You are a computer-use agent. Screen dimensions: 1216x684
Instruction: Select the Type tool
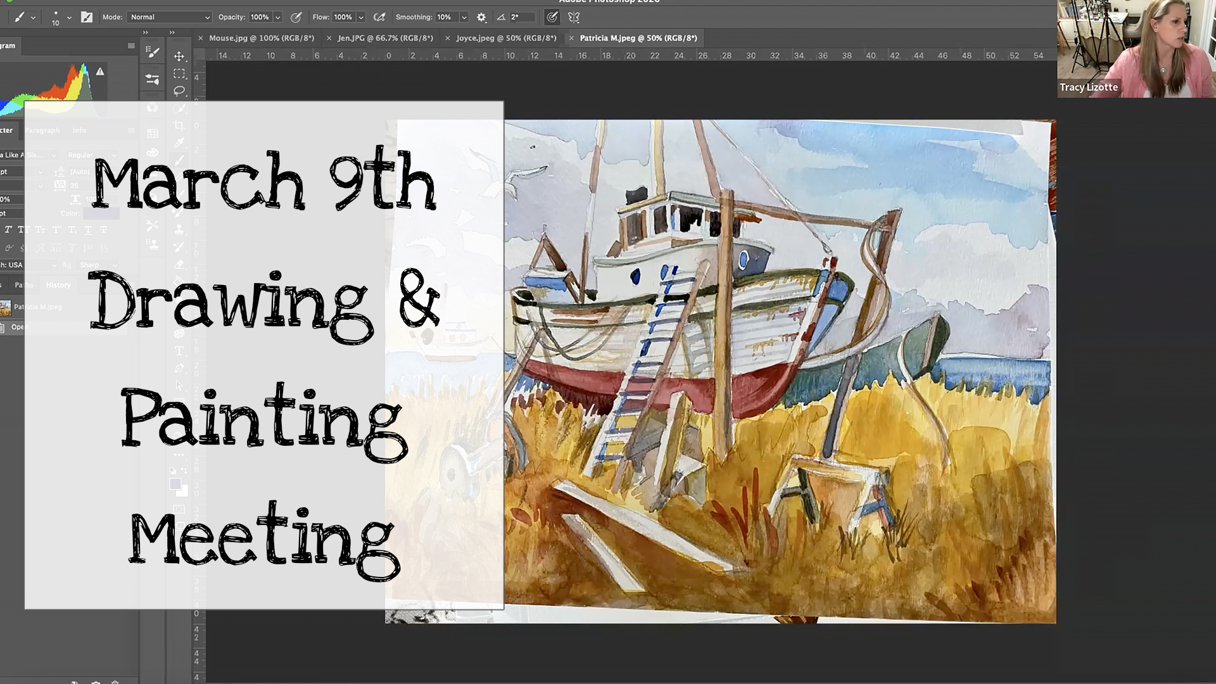pyautogui.click(x=179, y=351)
